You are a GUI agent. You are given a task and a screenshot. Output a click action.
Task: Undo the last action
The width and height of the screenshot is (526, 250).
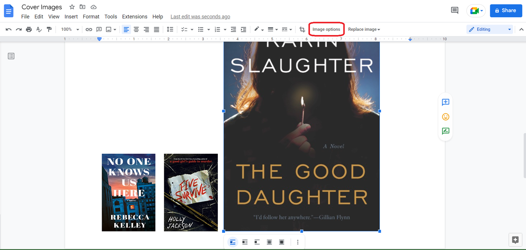coord(8,29)
